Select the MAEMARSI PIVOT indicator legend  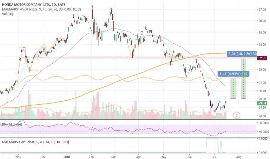(x=41, y=9)
